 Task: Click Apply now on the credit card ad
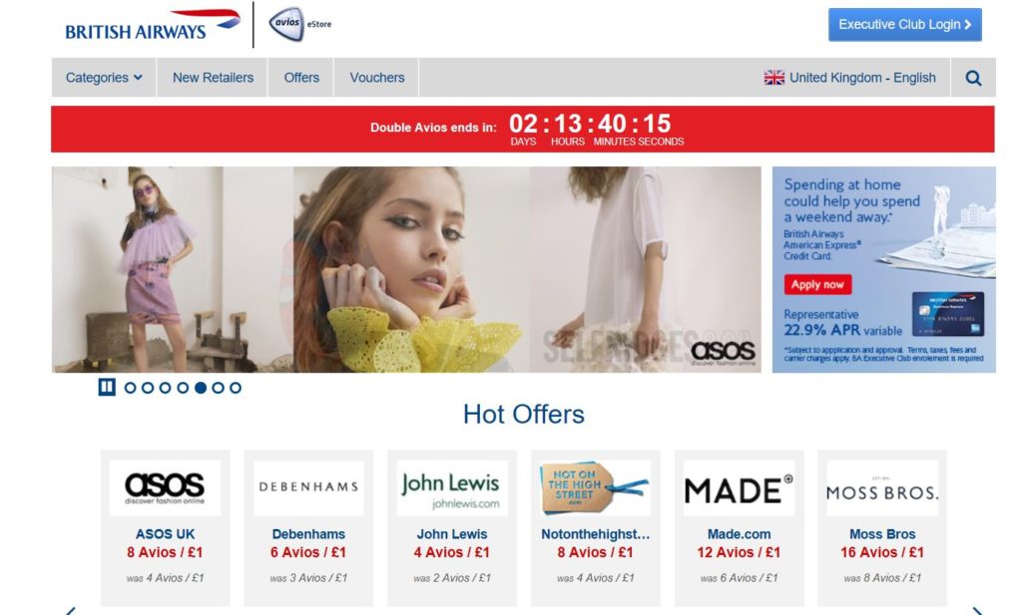[817, 284]
